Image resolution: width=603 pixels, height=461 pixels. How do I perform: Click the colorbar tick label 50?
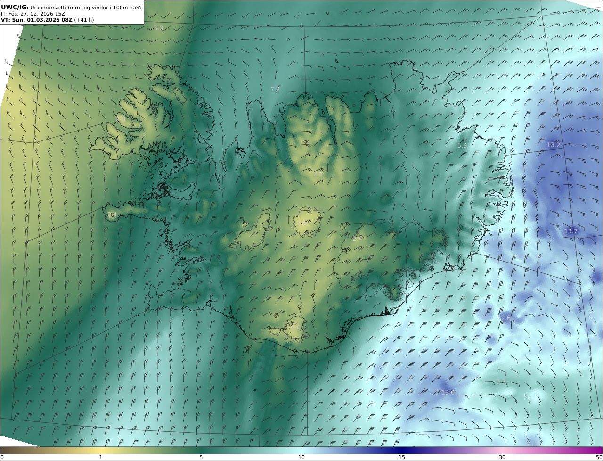(599, 457)
